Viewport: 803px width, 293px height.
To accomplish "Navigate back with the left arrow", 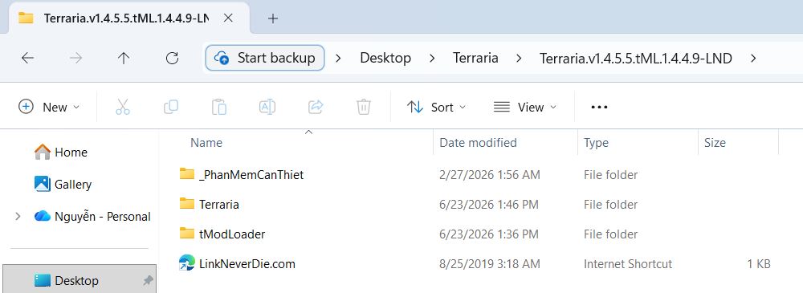I will click(x=27, y=59).
